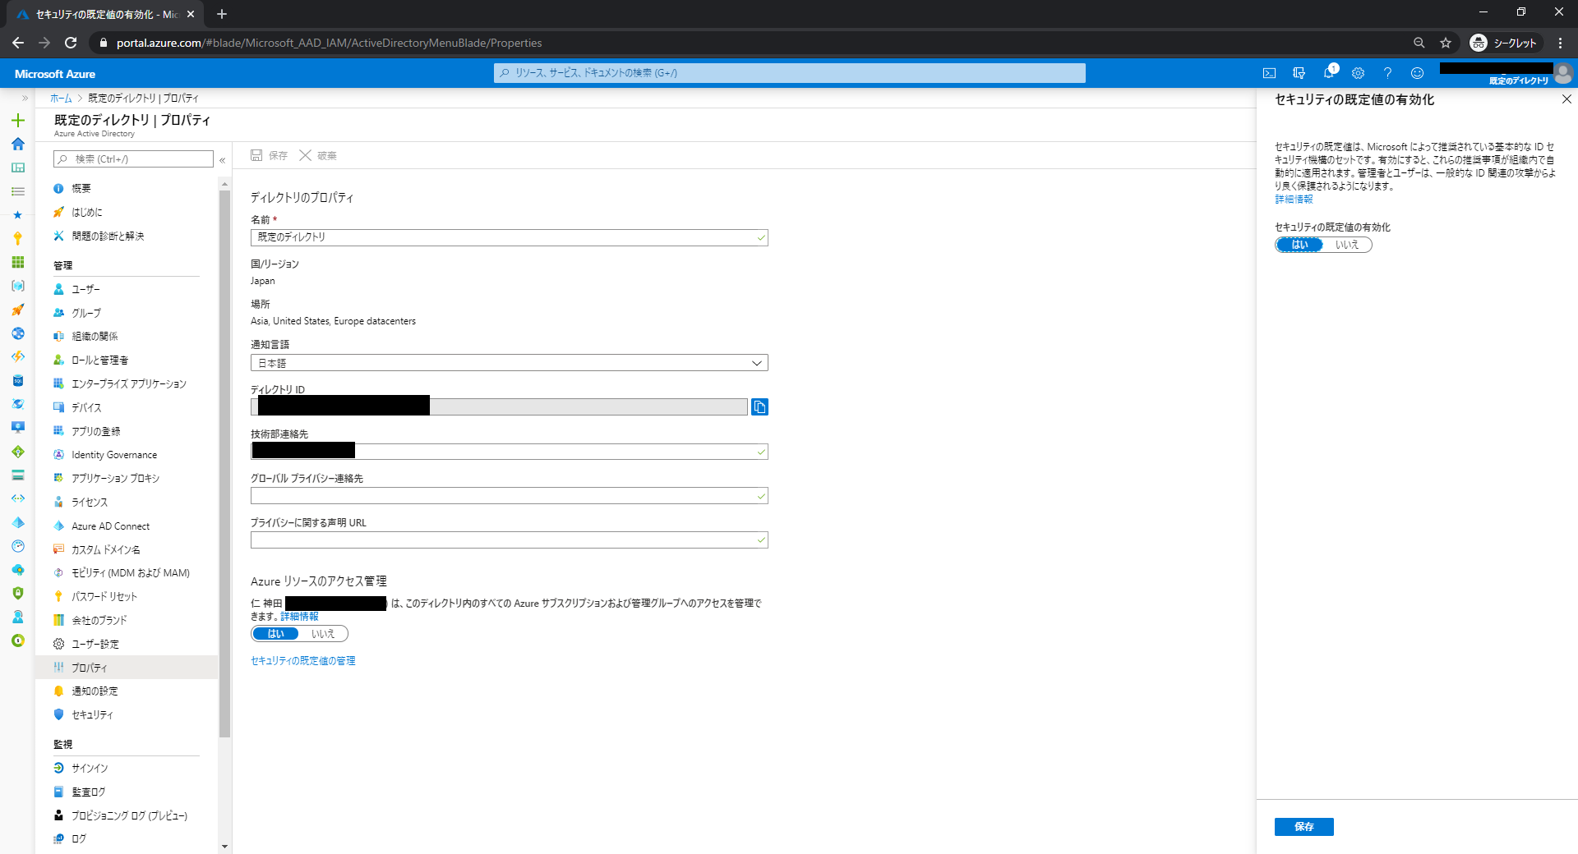Click the help question mark icon
Image resolution: width=1578 pixels, height=854 pixels.
point(1387,73)
